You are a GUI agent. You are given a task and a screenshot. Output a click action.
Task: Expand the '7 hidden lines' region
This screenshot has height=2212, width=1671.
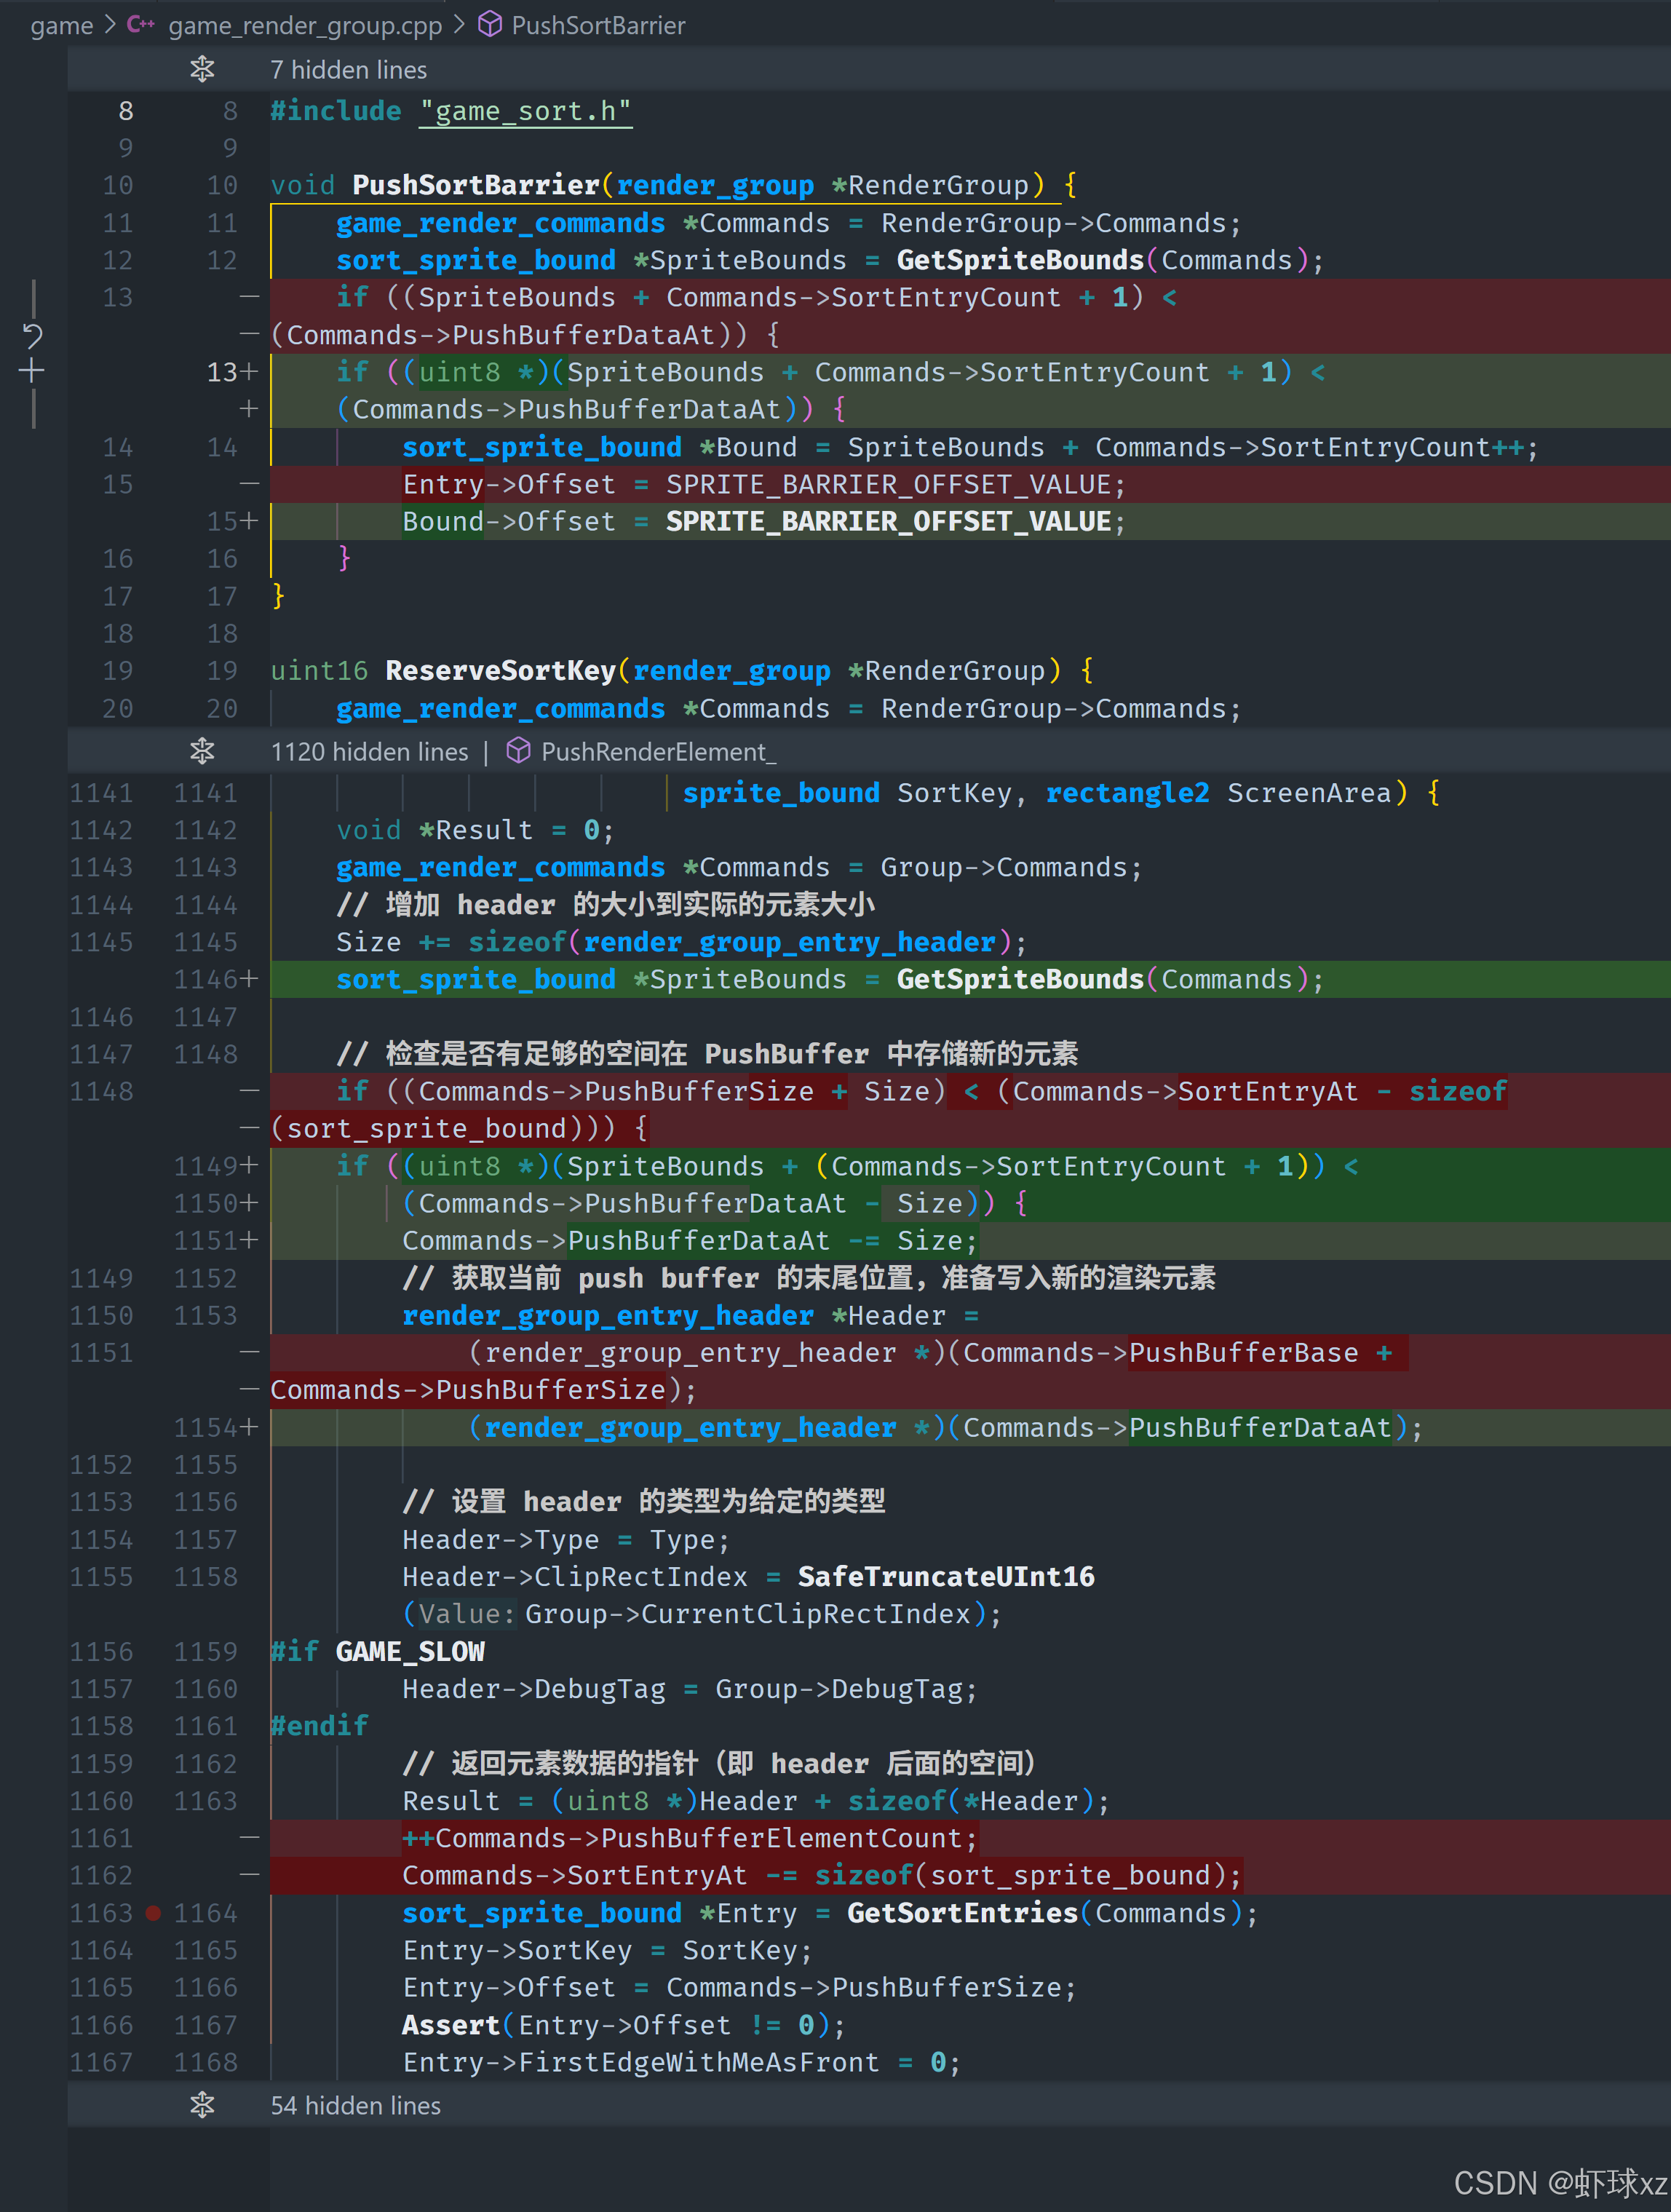tap(348, 70)
